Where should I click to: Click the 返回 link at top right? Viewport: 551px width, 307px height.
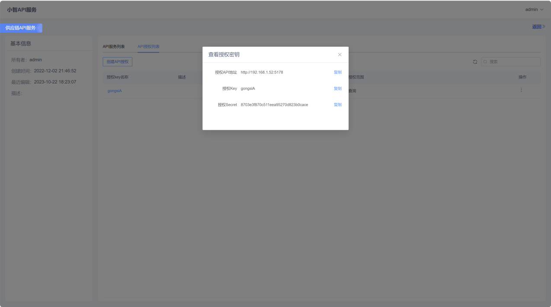(538, 27)
